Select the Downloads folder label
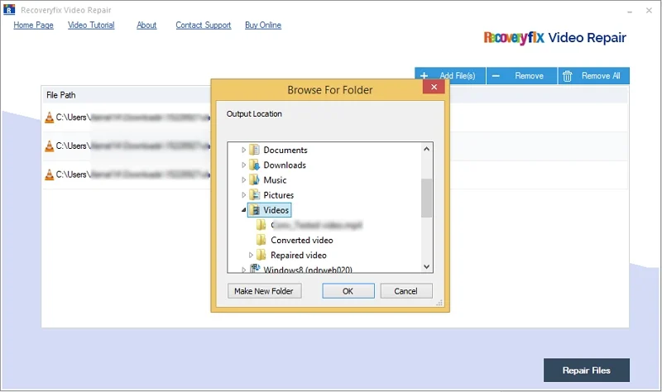 pyautogui.click(x=285, y=165)
